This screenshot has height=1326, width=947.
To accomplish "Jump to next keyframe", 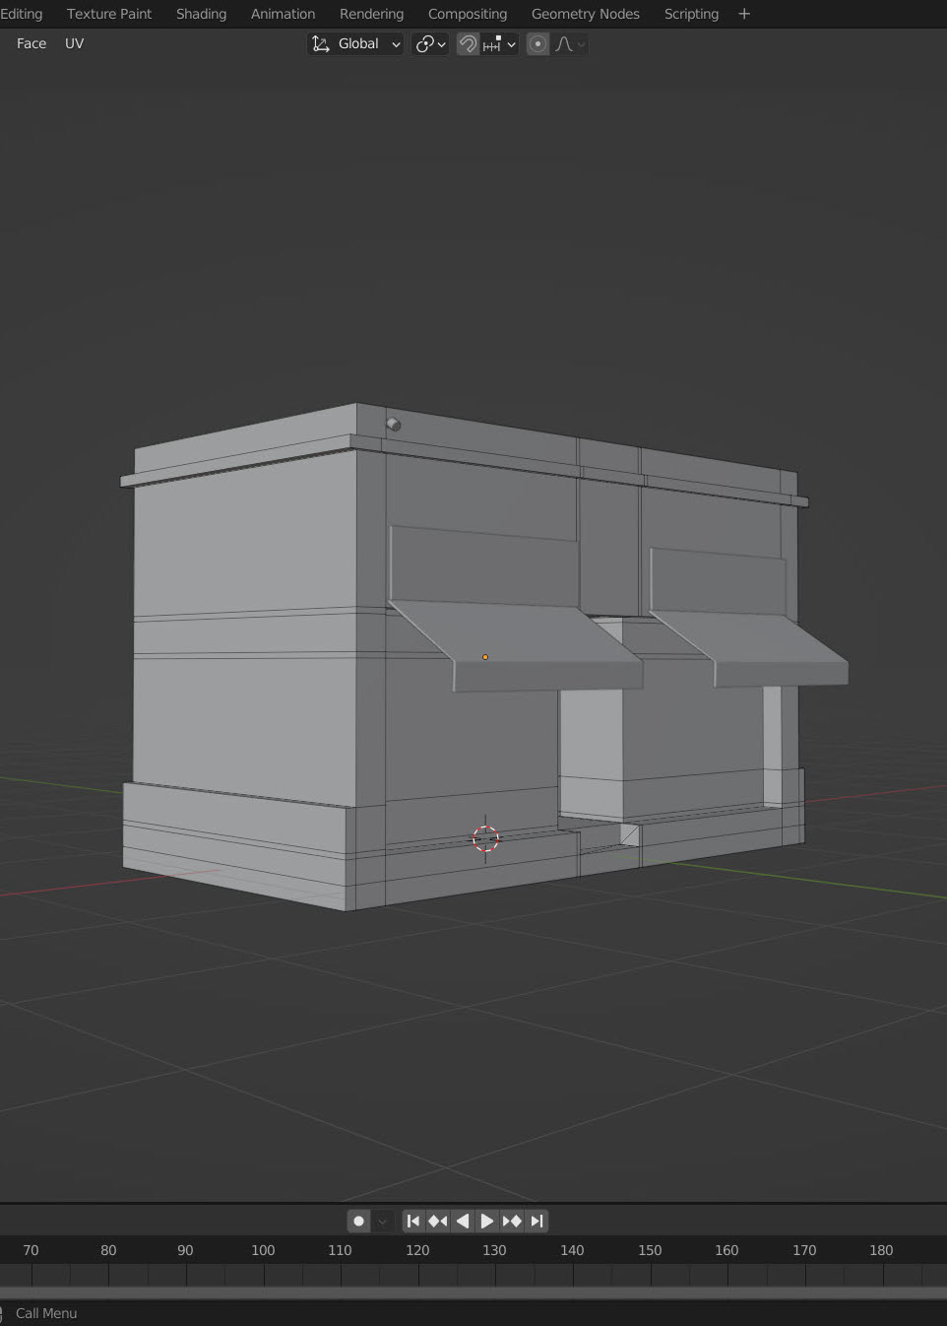I will (512, 1221).
